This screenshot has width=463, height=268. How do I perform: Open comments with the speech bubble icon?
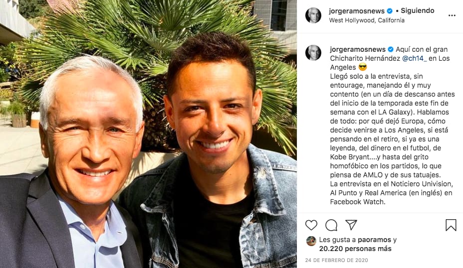tap(331, 225)
